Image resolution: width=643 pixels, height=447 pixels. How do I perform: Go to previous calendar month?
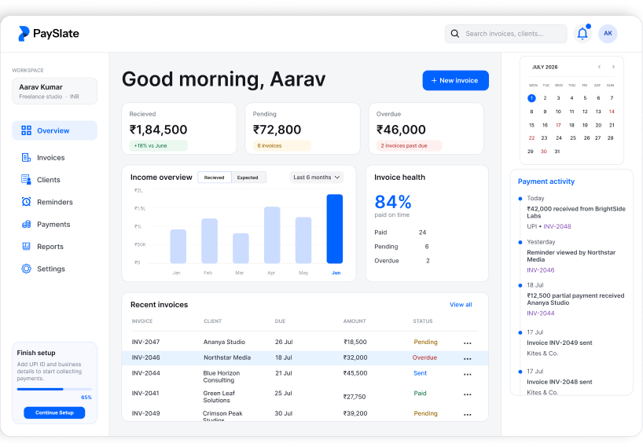[x=599, y=67]
